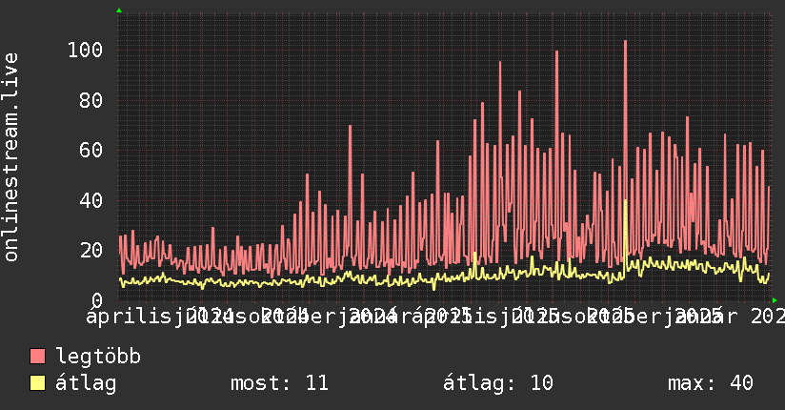Click the 'átlag: 10' average statistic
Screen dimensions: 785x410
[498, 383]
